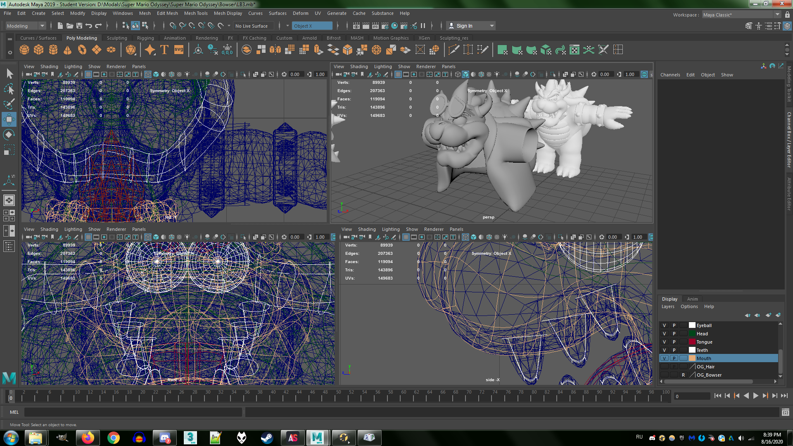Screen dimensions: 793x446
Task: Toggle R display type on OG_Bowser layer
Action: (684, 375)
